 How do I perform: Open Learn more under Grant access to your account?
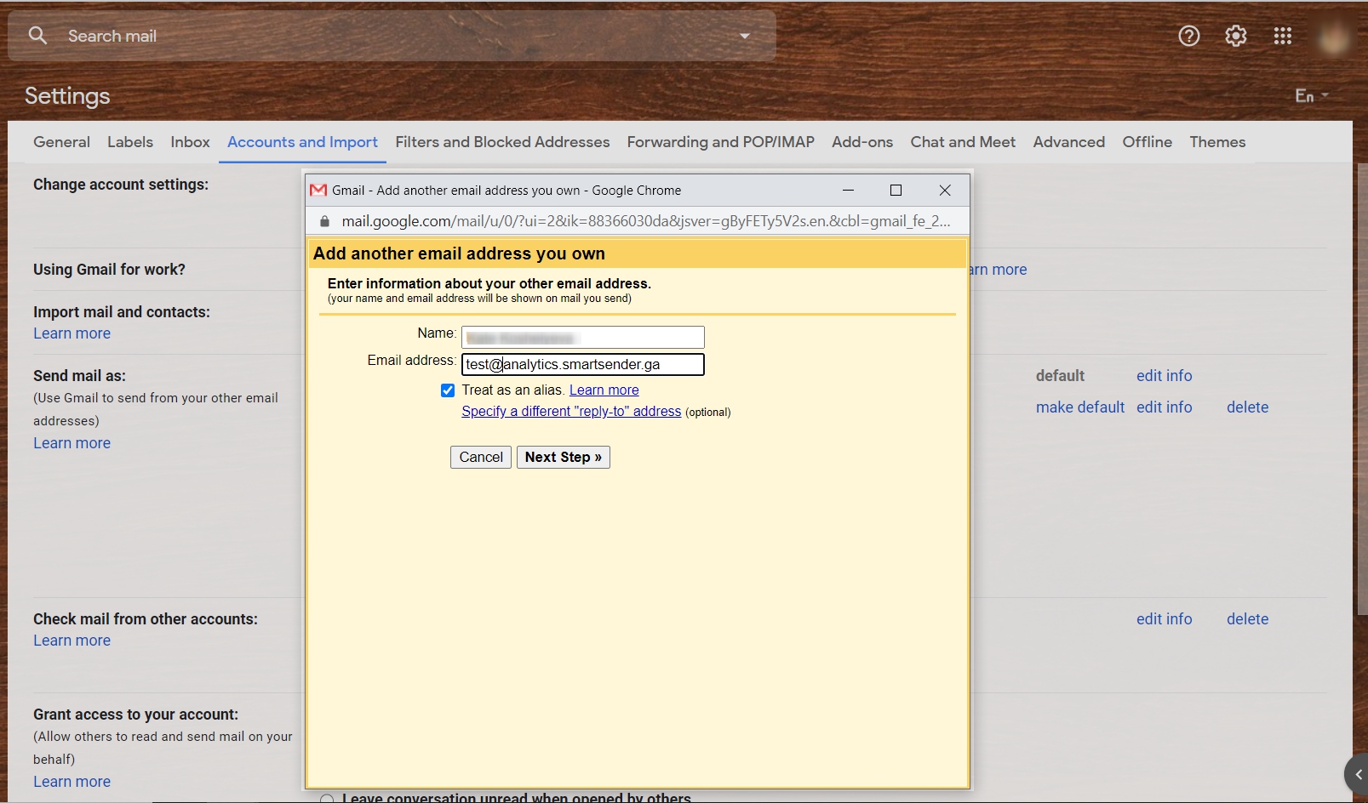72,782
